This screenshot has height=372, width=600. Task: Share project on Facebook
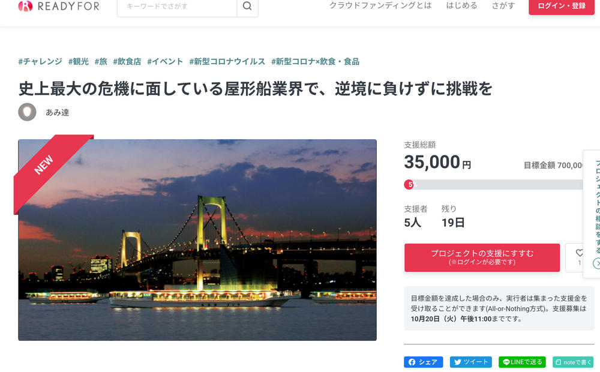[423, 362]
